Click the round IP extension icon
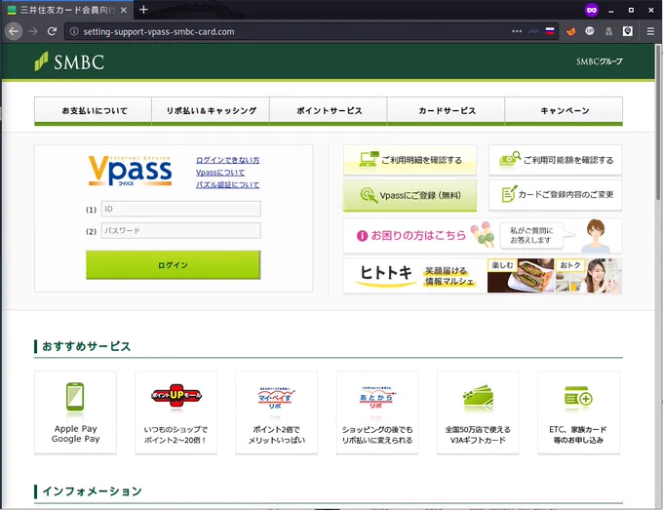Screen dimensions: 663x510 tap(590, 31)
